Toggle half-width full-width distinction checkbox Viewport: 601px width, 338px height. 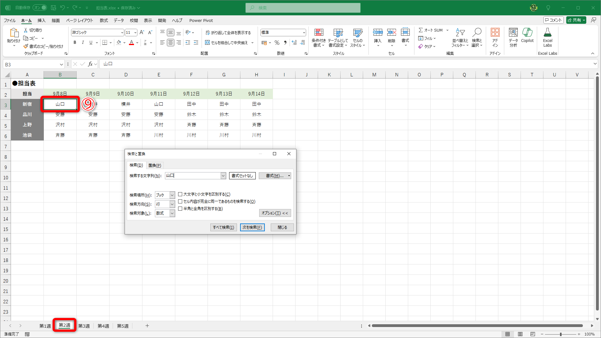180,209
